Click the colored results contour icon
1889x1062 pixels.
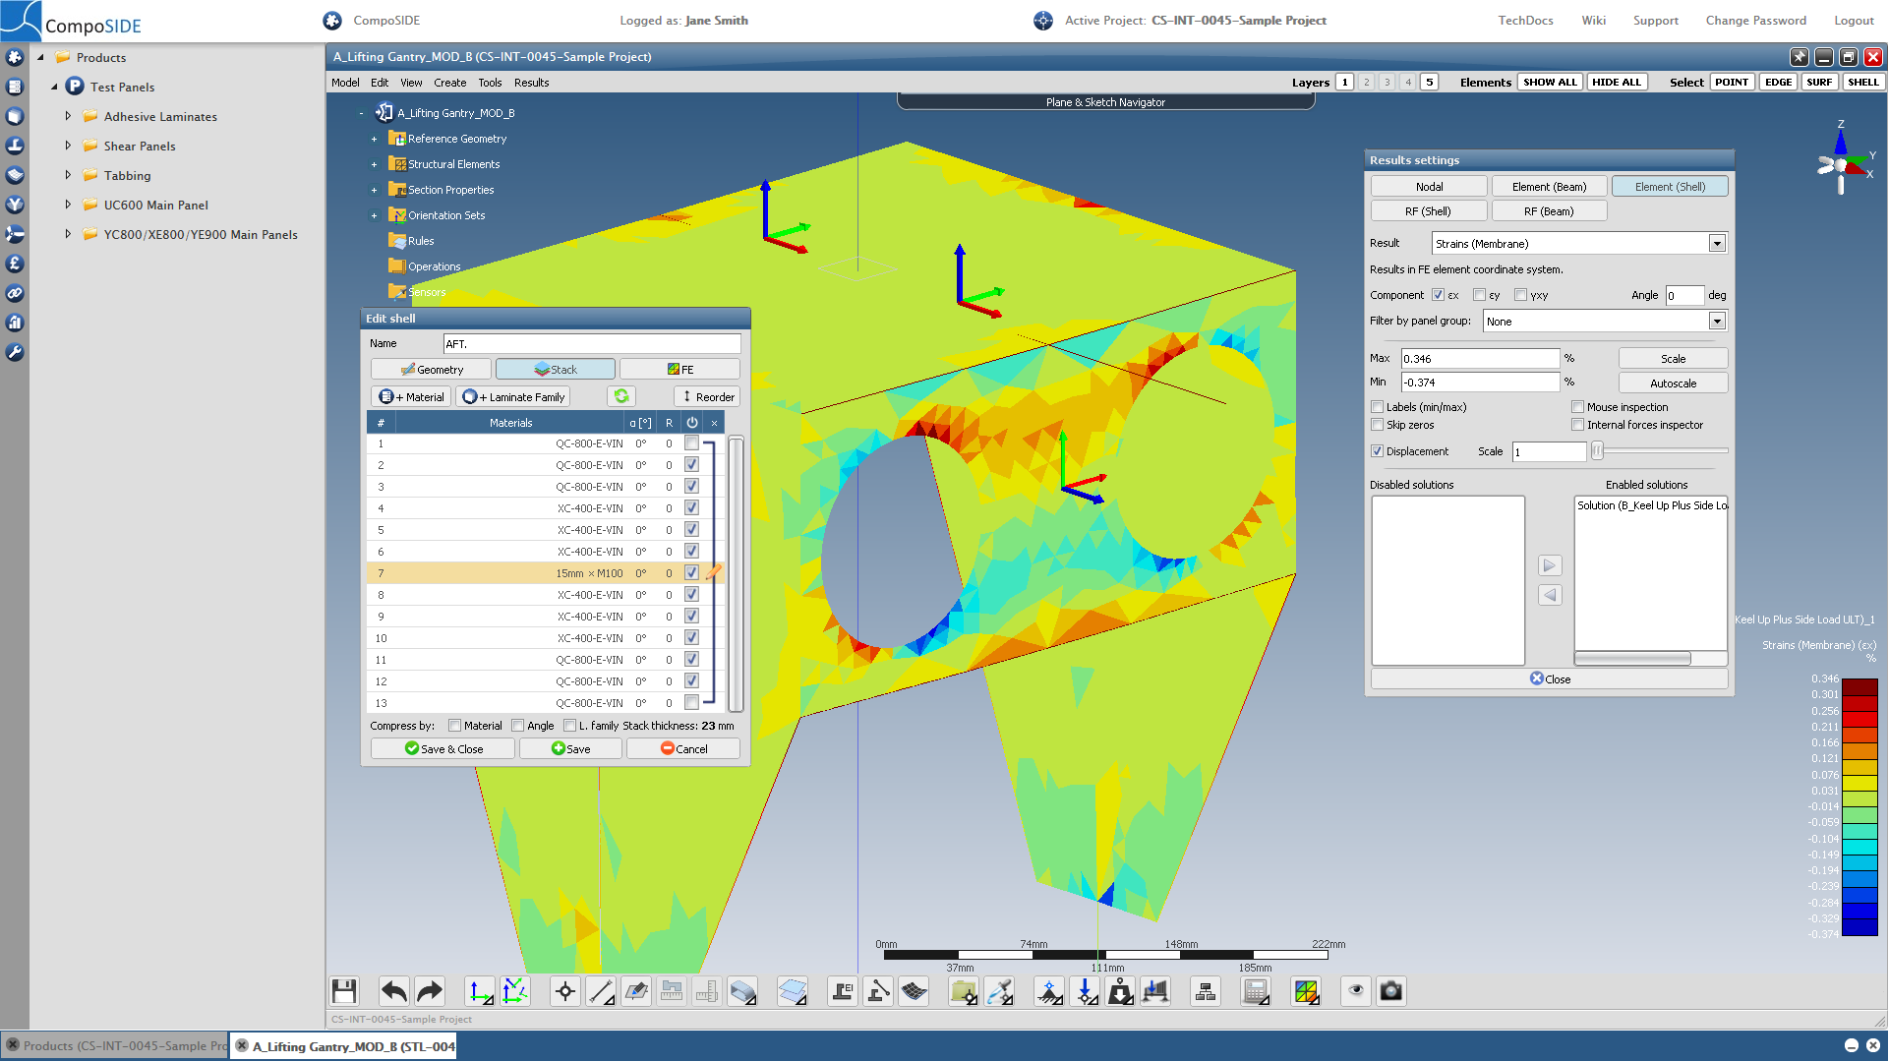pyautogui.click(x=1306, y=991)
